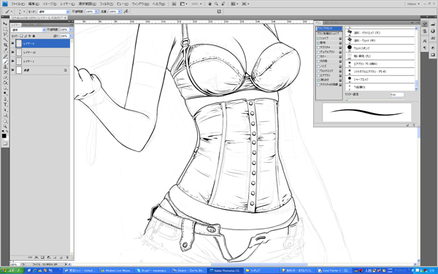Select the Crop tool in the toolbox
This screenshot has width=438, height=274.
click(x=5, y=45)
